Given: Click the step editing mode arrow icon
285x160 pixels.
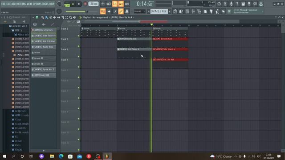Looking at the screenshot, I should pos(109,12).
